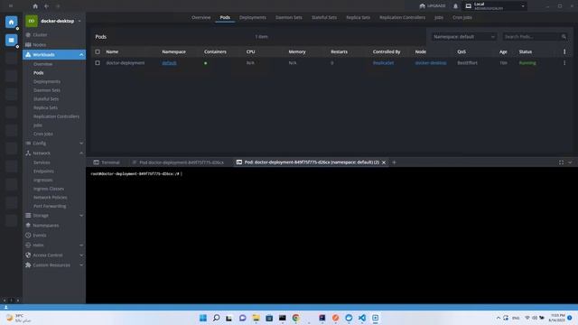This screenshot has width=578, height=325.
Task: Maximize the terminal dock panel
Action: (561, 162)
